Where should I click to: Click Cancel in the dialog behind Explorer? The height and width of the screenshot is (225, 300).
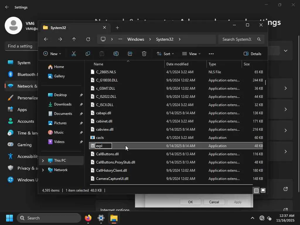[214, 202]
